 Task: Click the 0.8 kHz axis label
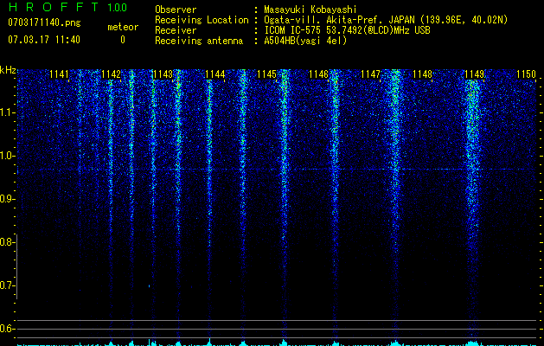point(7,242)
